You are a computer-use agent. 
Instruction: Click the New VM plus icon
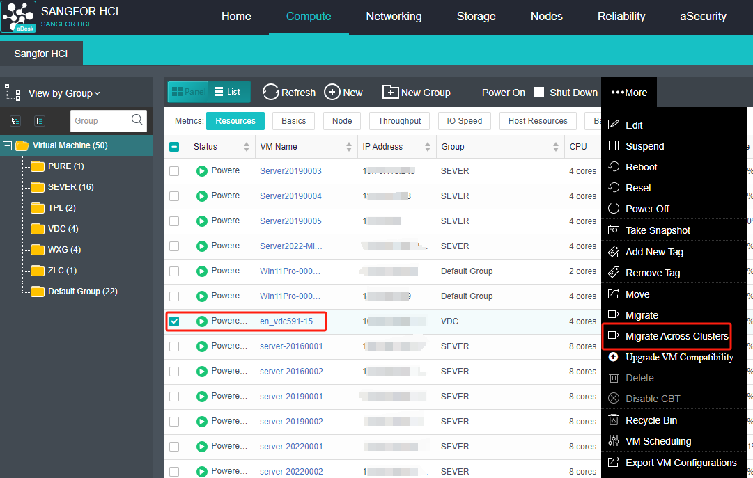tap(332, 93)
